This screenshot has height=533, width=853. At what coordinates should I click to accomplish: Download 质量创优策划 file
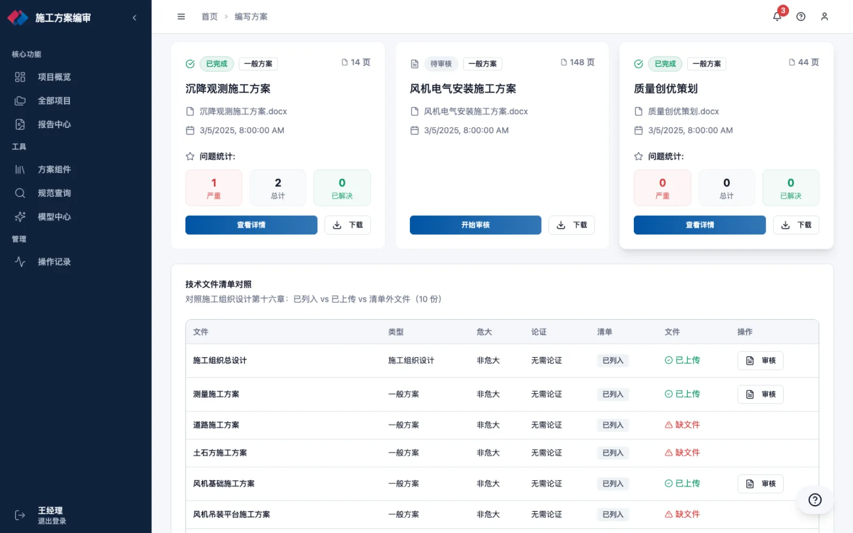point(796,225)
